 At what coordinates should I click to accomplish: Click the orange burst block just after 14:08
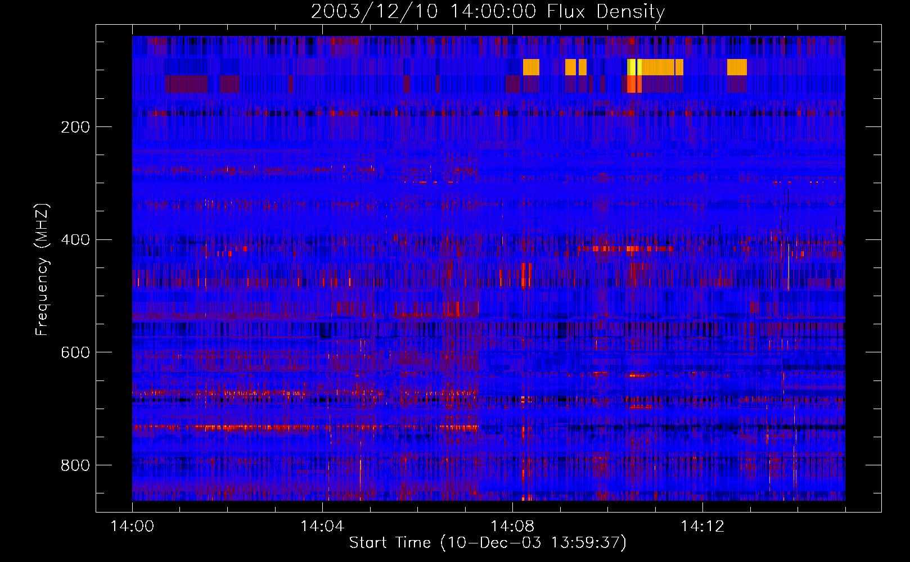(x=531, y=67)
